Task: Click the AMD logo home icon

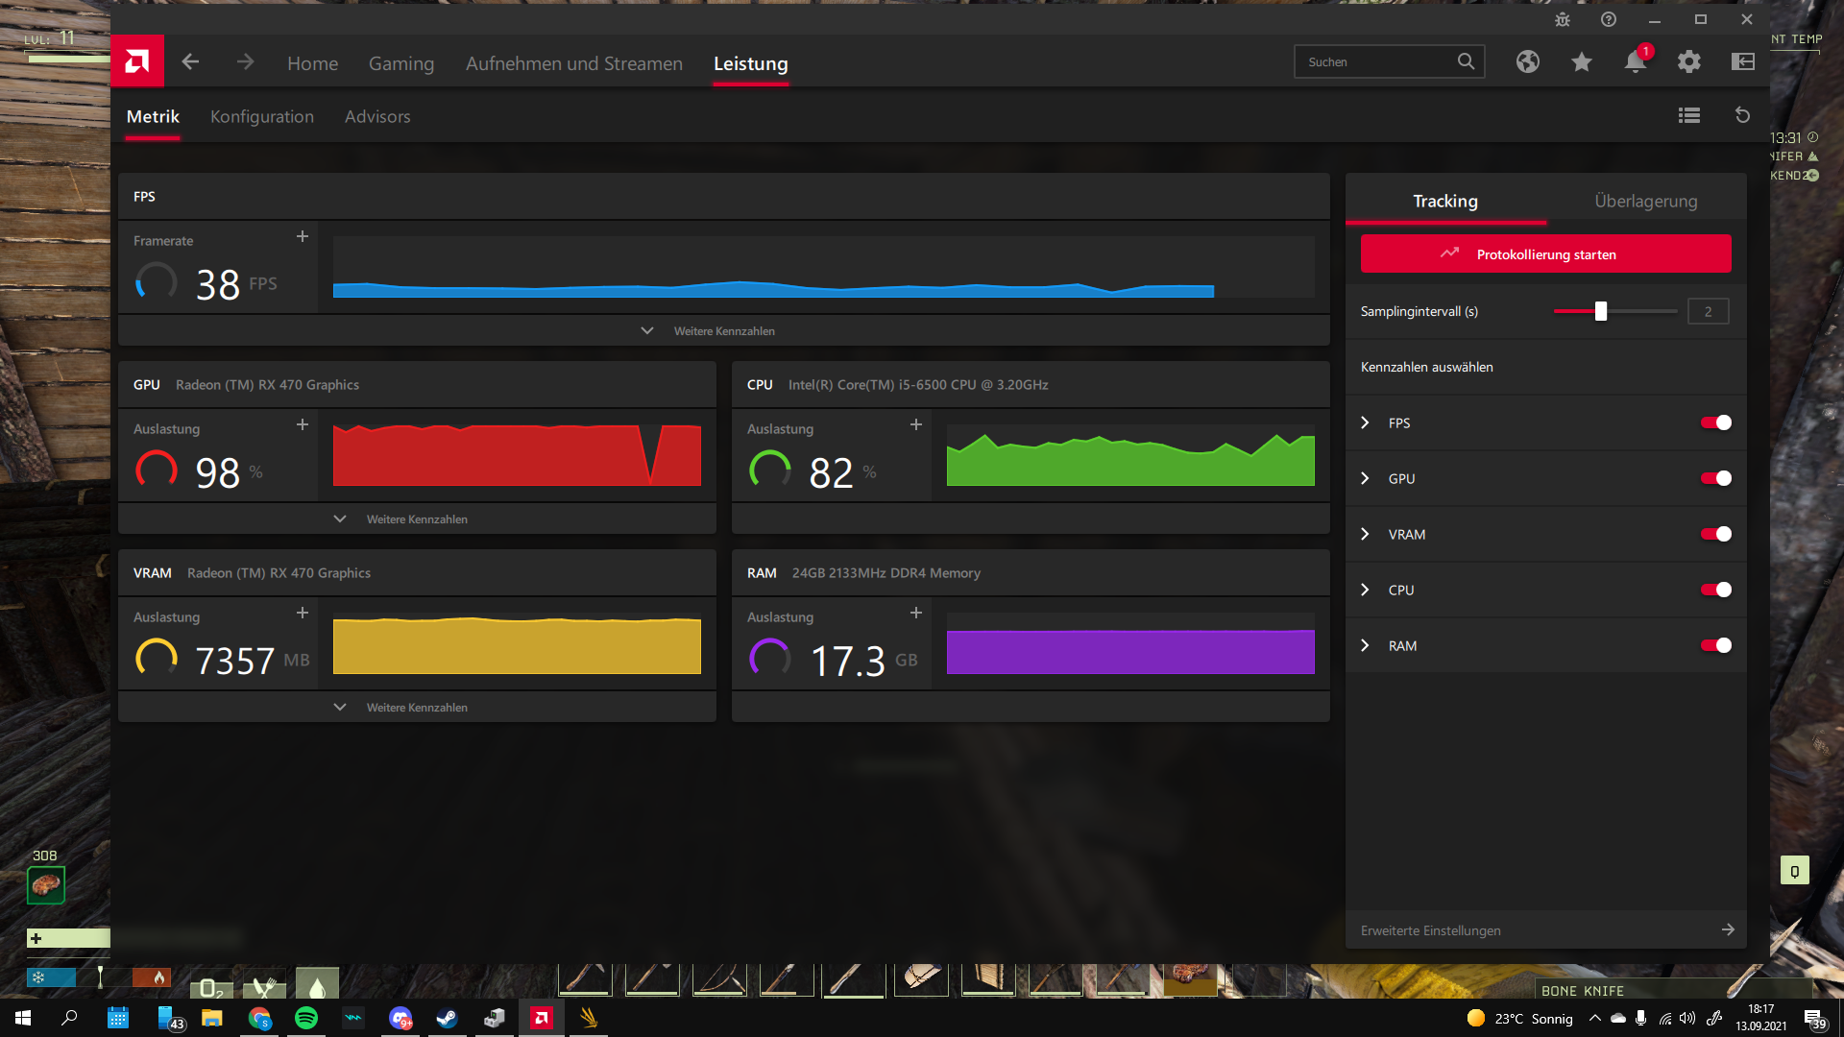Action: pos(137,62)
